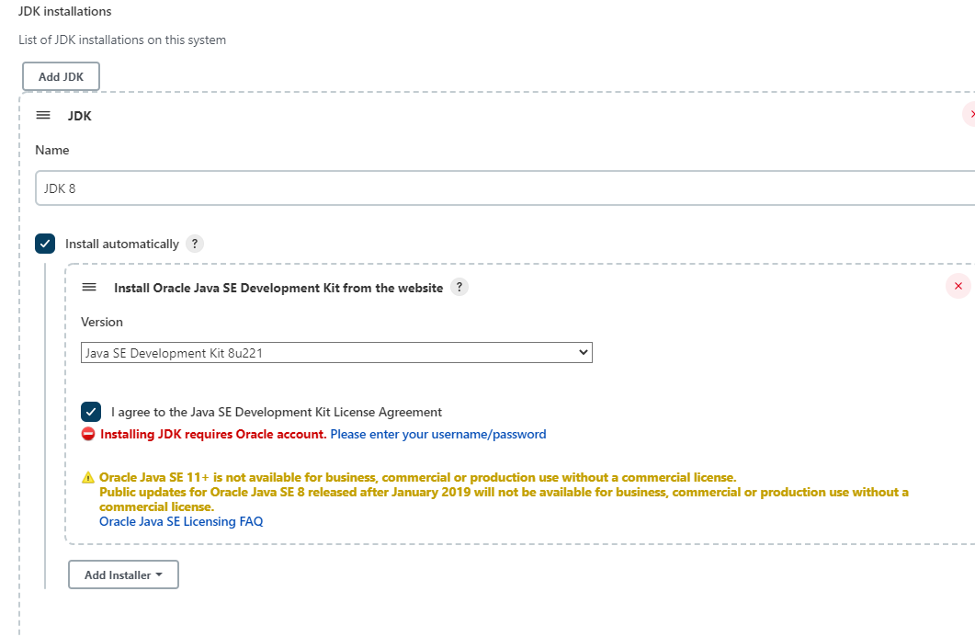Image resolution: width=975 pixels, height=637 pixels.
Task: Open help for Install automatically
Action: pyautogui.click(x=195, y=244)
